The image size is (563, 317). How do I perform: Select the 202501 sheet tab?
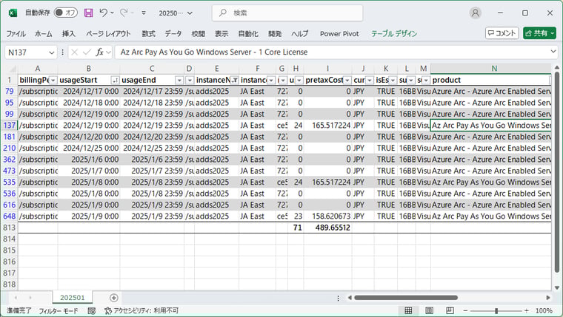72,298
